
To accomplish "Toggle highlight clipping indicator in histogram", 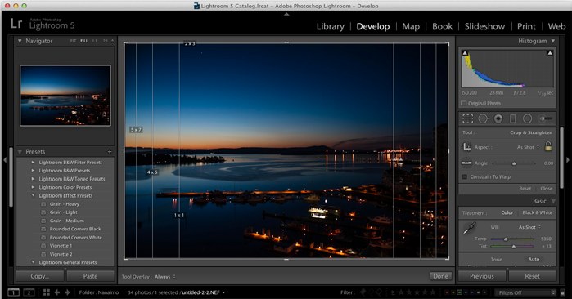I will pos(550,53).
